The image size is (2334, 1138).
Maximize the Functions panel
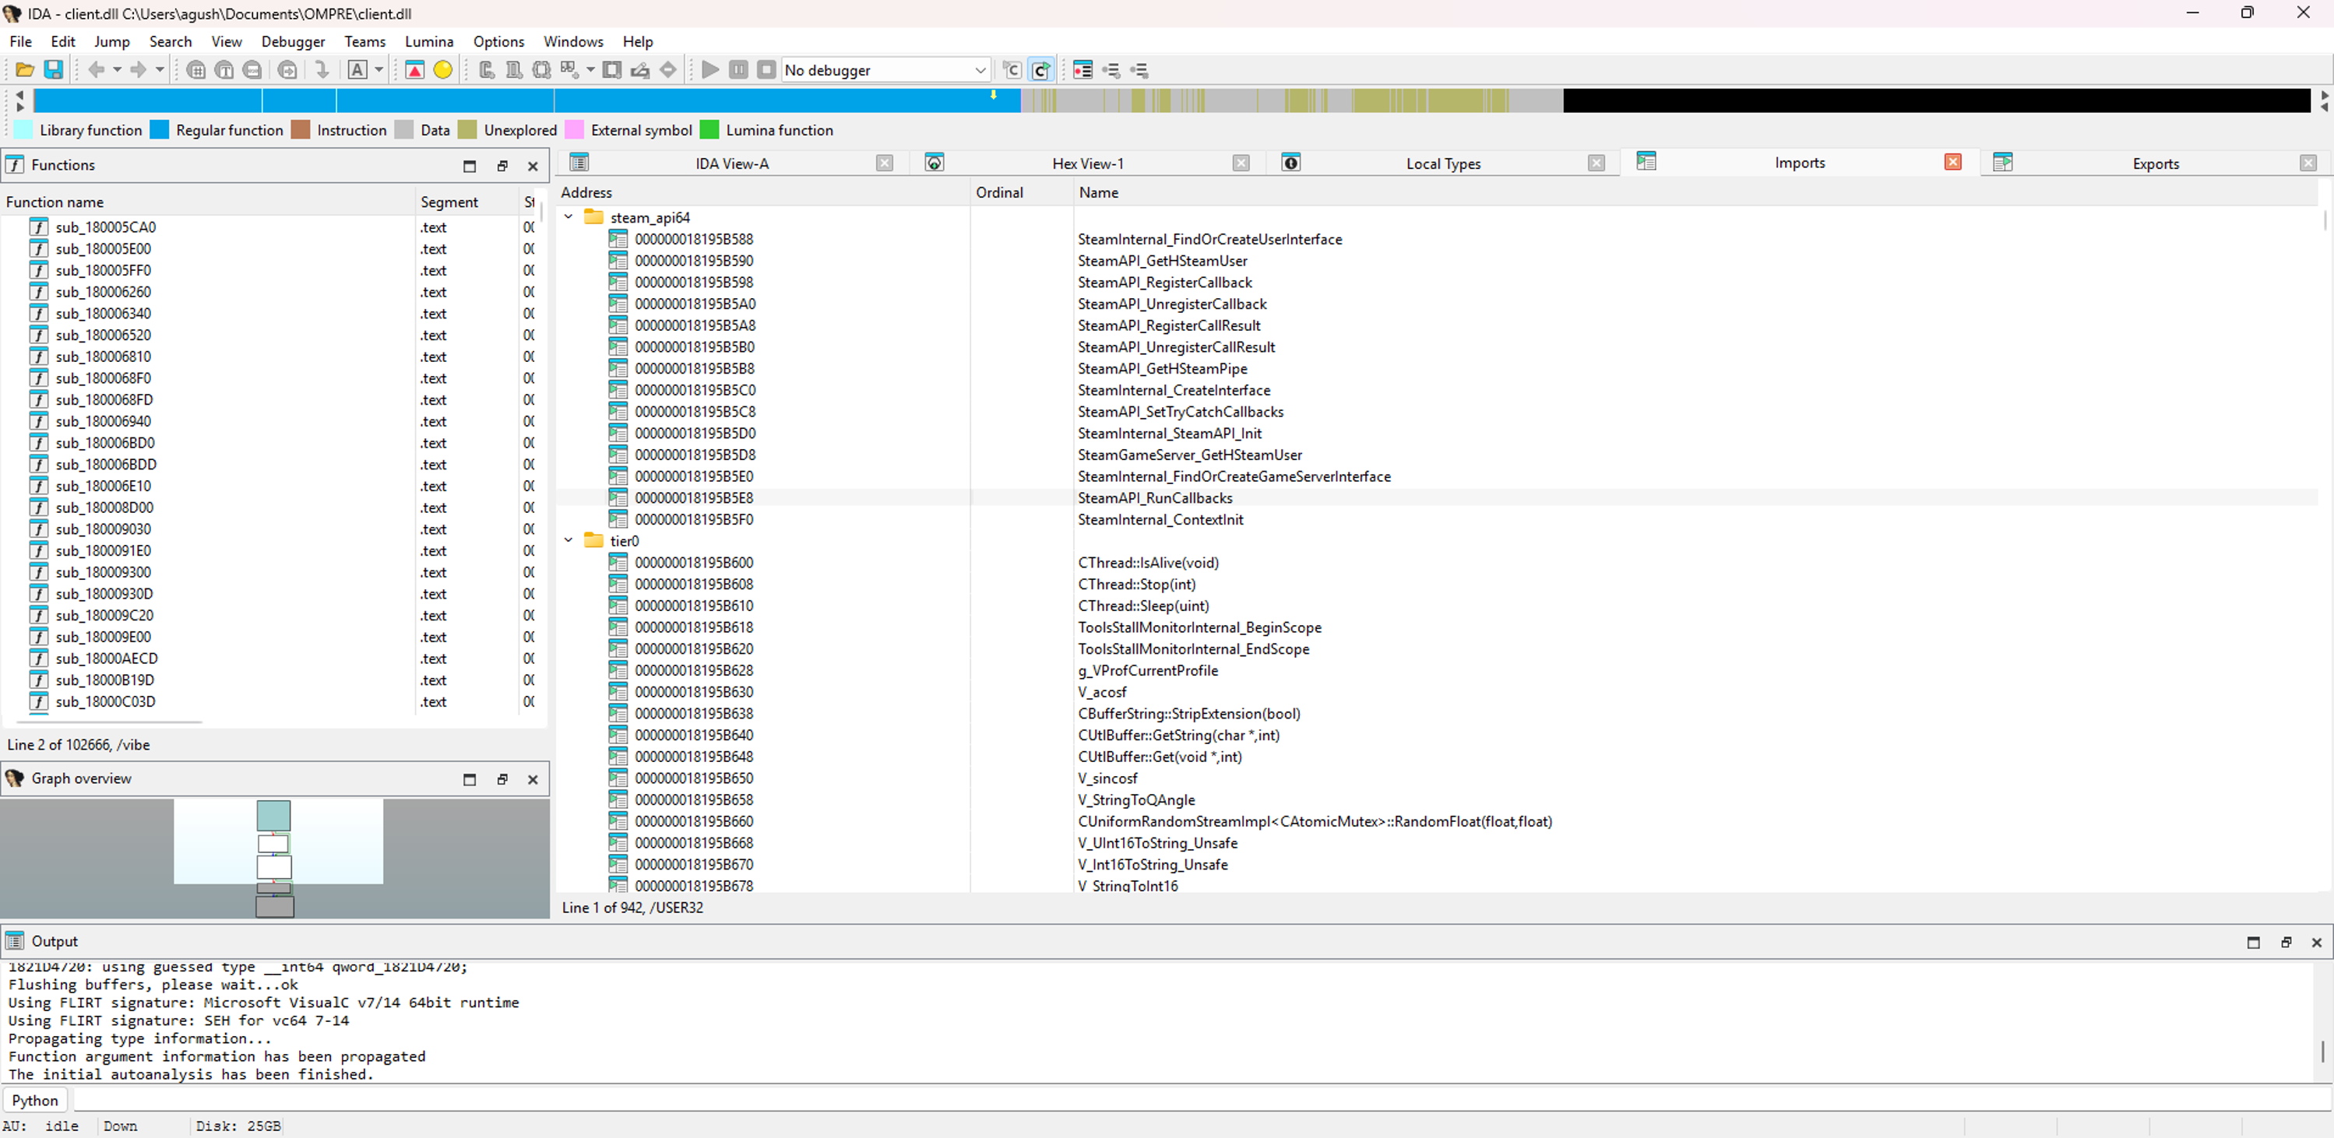tap(470, 166)
